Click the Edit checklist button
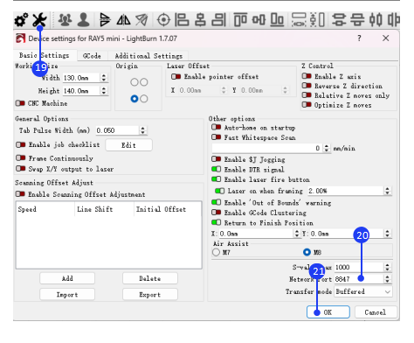This screenshot has height=343, width=414. pyautogui.click(x=128, y=145)
